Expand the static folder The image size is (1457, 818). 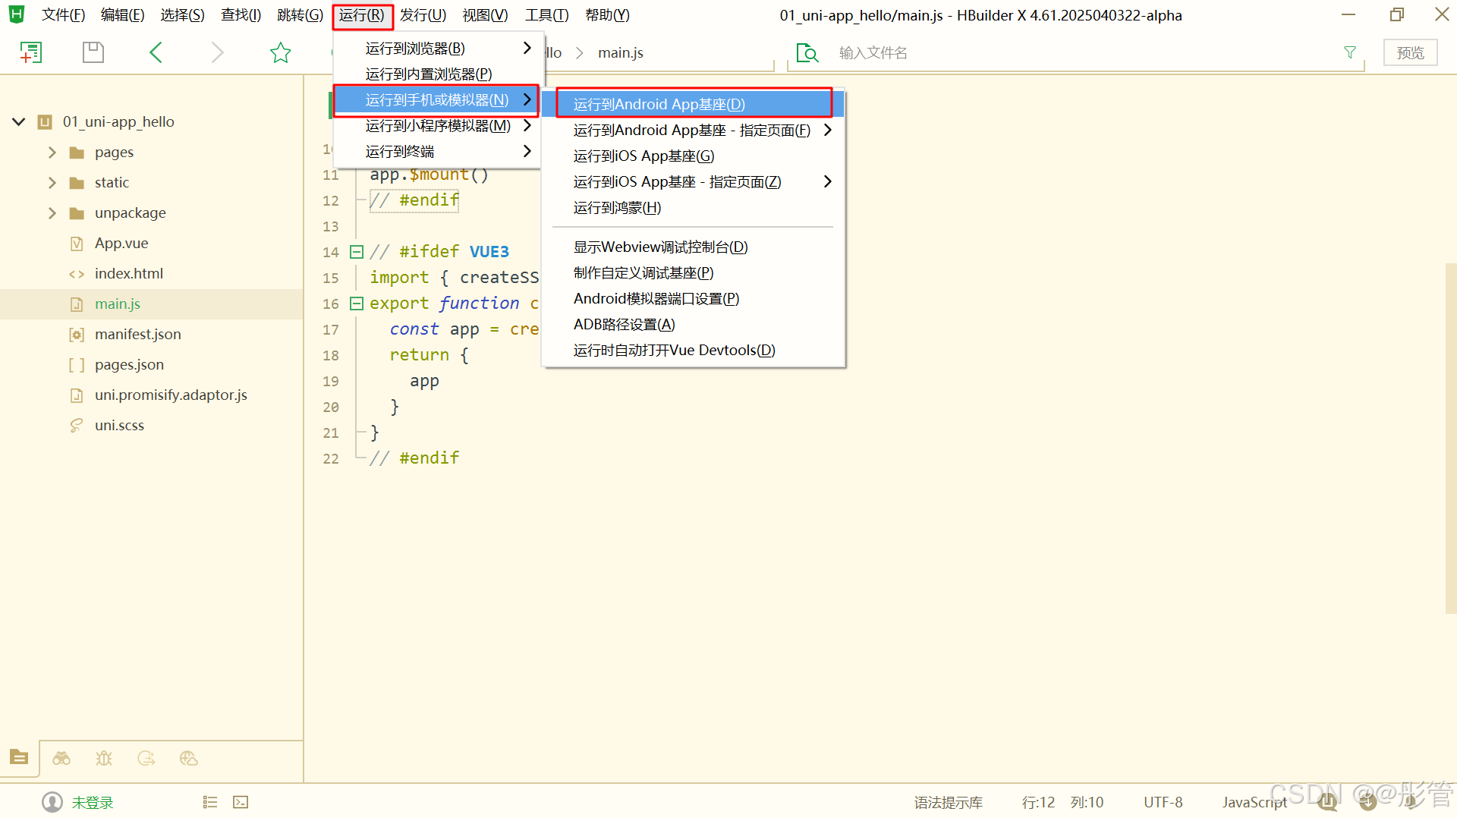[52, 183]
